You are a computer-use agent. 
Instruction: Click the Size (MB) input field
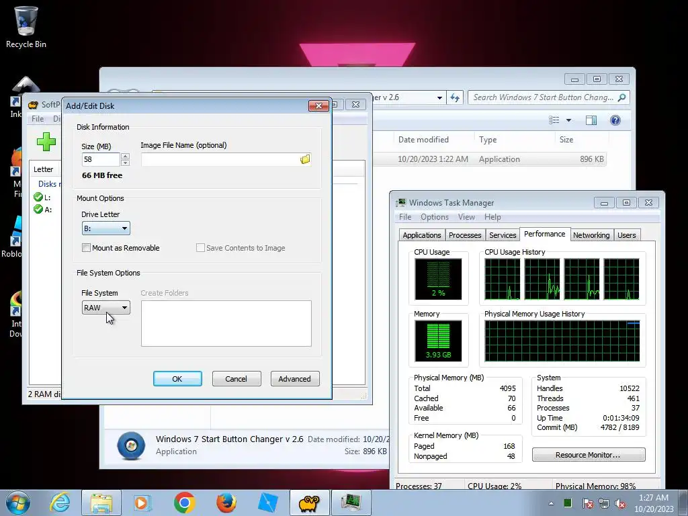click(x=101, y=159)
